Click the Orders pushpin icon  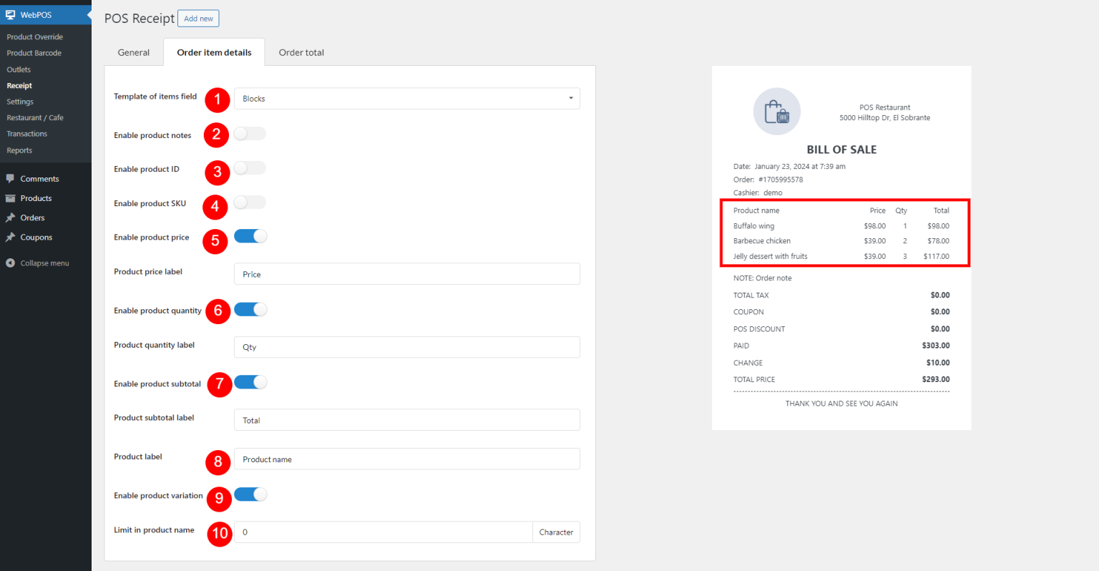[10, 218]
